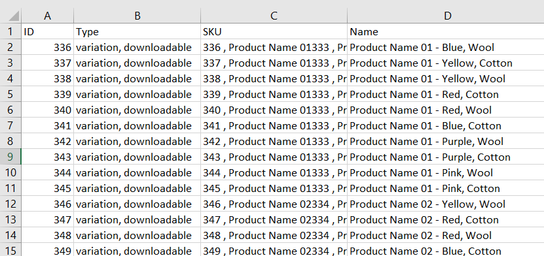This screenshot has height=256, width=544.
Task: Select row 9 header
Action: click(x=10, y=157)
